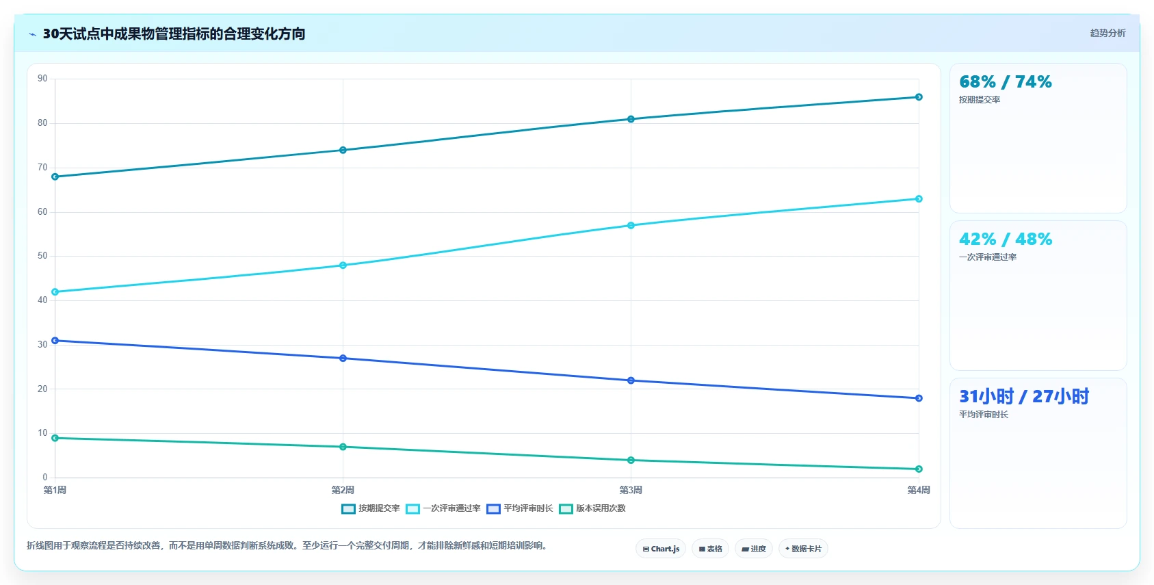Click the 按期提交率 point at 第2周
The height and width of the screenshot is (585, 1154).
pyautogui.click(x=343, y=150)
